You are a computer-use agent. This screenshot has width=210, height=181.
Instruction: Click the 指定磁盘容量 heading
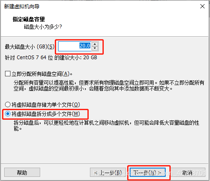click(x=29, y=19)
